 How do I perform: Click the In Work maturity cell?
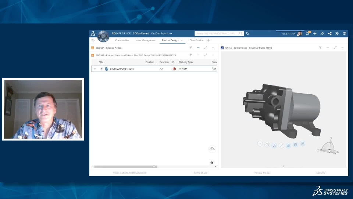point(183,69)
